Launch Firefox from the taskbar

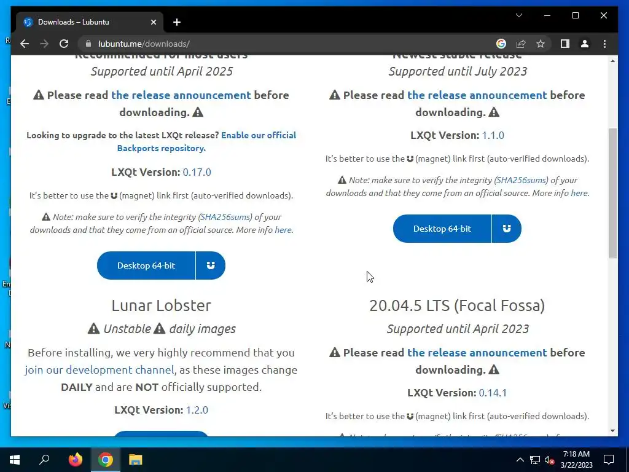[x=75, y=460]
